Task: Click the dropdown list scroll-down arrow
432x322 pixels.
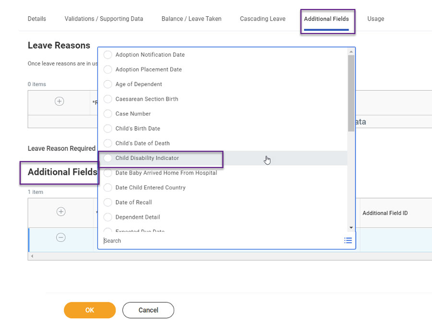Action: (x=351, y=227)
